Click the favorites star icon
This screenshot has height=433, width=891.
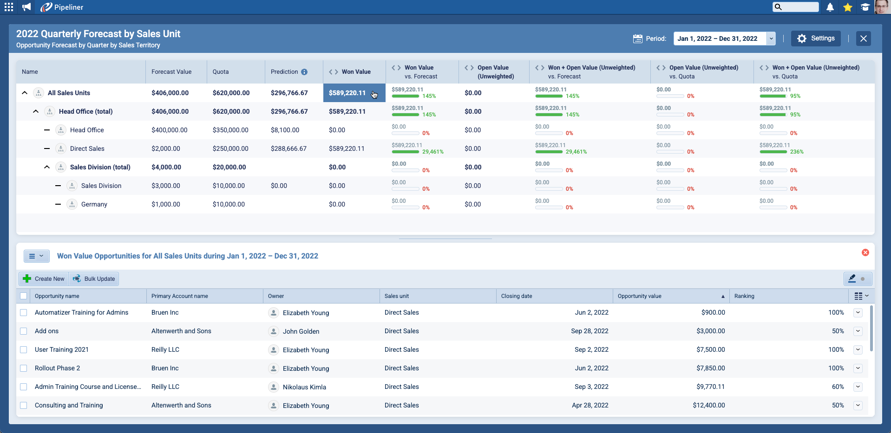[848, 7]
